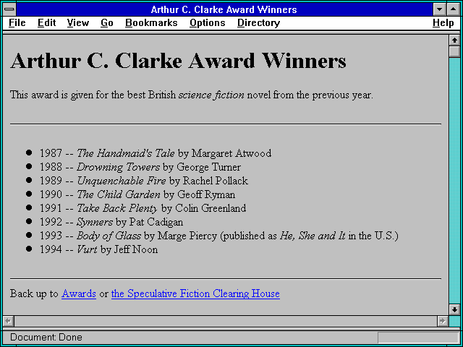The height and width of the screenshot is (347, 463).
Task: Follow the Speculative Fiction Clearing House link
Action: pyautogui.click(x=195, y=294)
